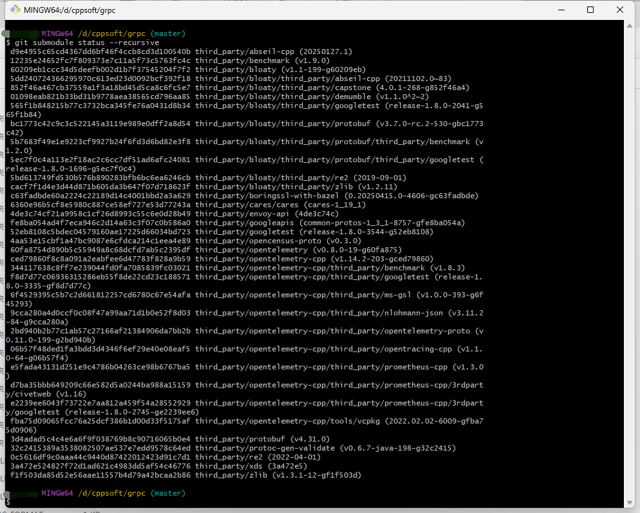Click the /d/cppsoft/grpc path in the bottom prompt
The height and width of the screenshot is (513, 640).
[111, 493]
